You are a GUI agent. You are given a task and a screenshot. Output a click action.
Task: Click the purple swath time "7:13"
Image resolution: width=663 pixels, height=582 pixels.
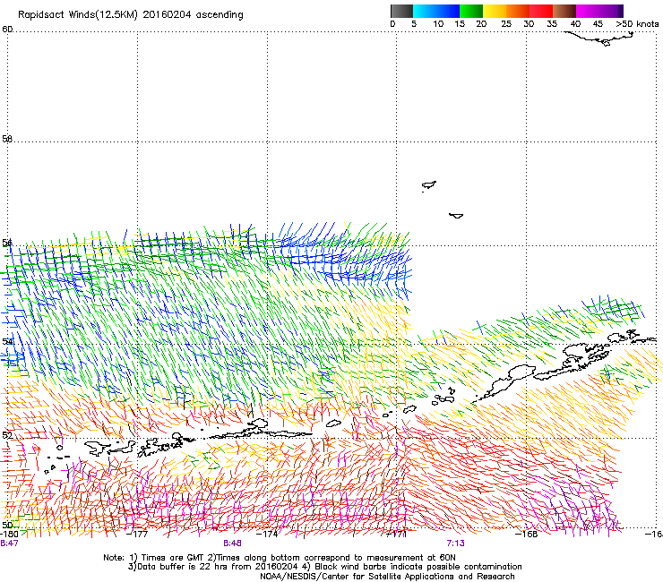pos(455,543)
